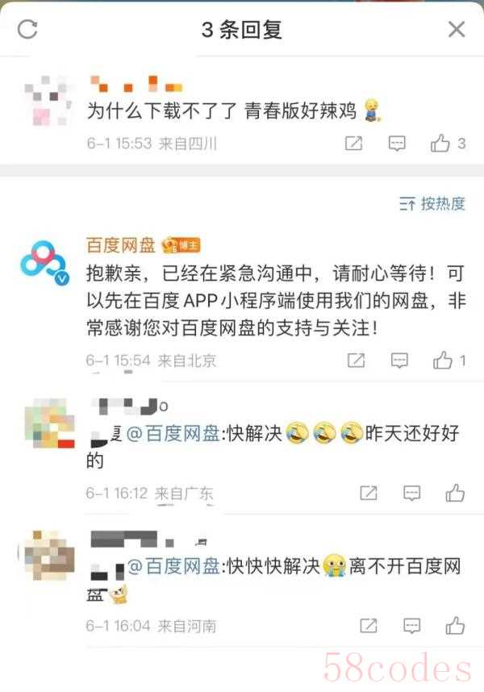This screenshot has width=484, height=692.
Task: Comment on the 百度网盘 official reply
Action: click(399, 361)
